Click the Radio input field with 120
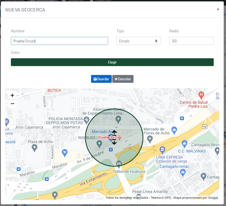The height and width of the screenshot is (206, 226). [191, 41]
